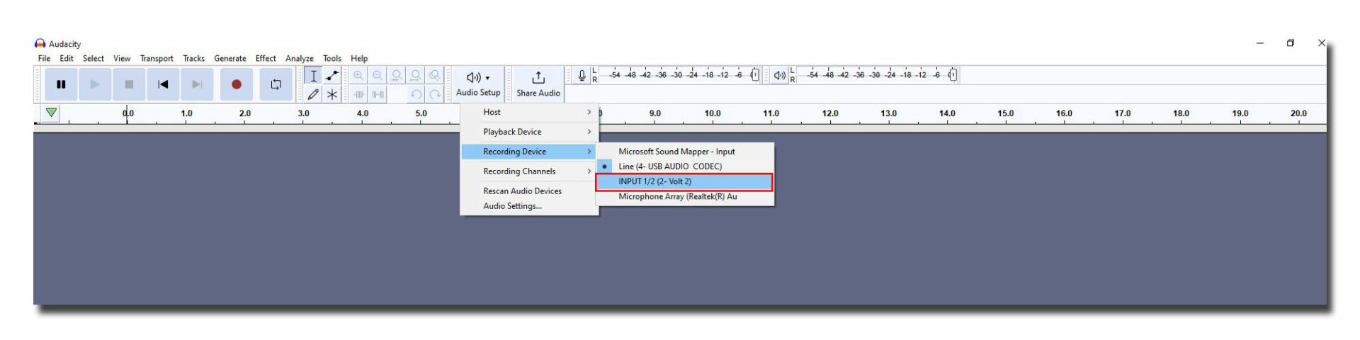Expand the Host submenu

point(529,112)
